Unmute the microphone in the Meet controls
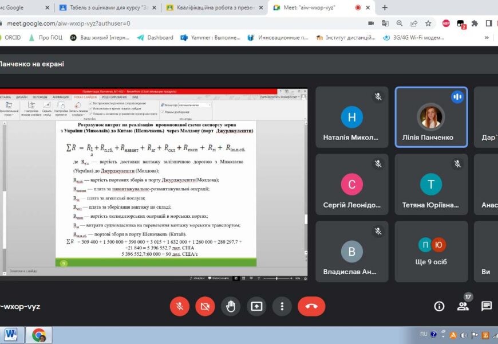 coord(180,306)
